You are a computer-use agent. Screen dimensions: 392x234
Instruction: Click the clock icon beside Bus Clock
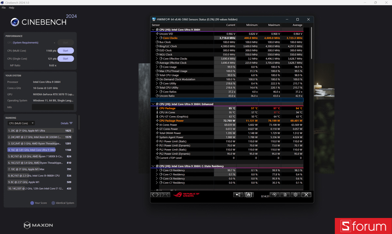[x=157, y=42]
